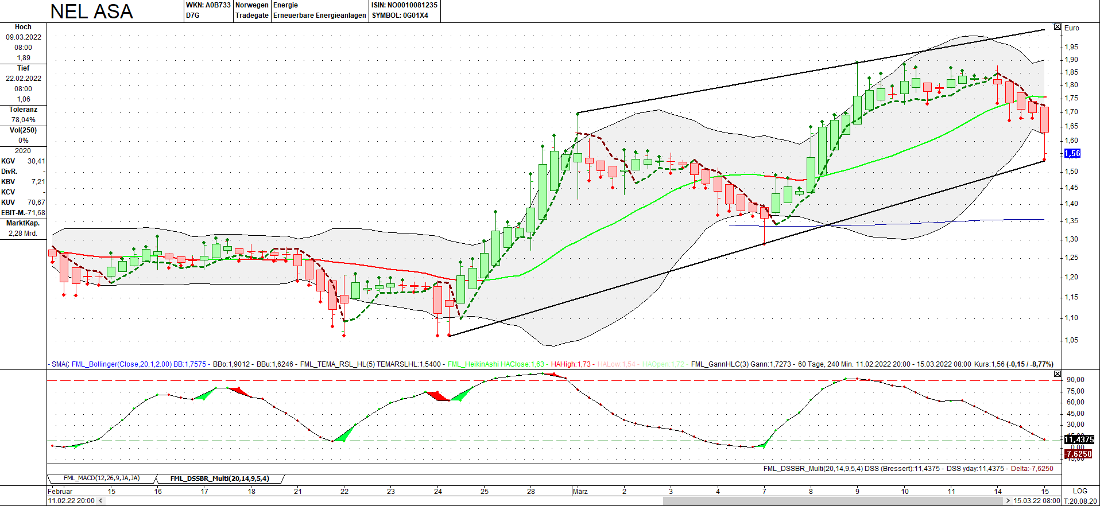Click the Hoch header in the sidebar
1100x506 pixels.
point(23,27)
